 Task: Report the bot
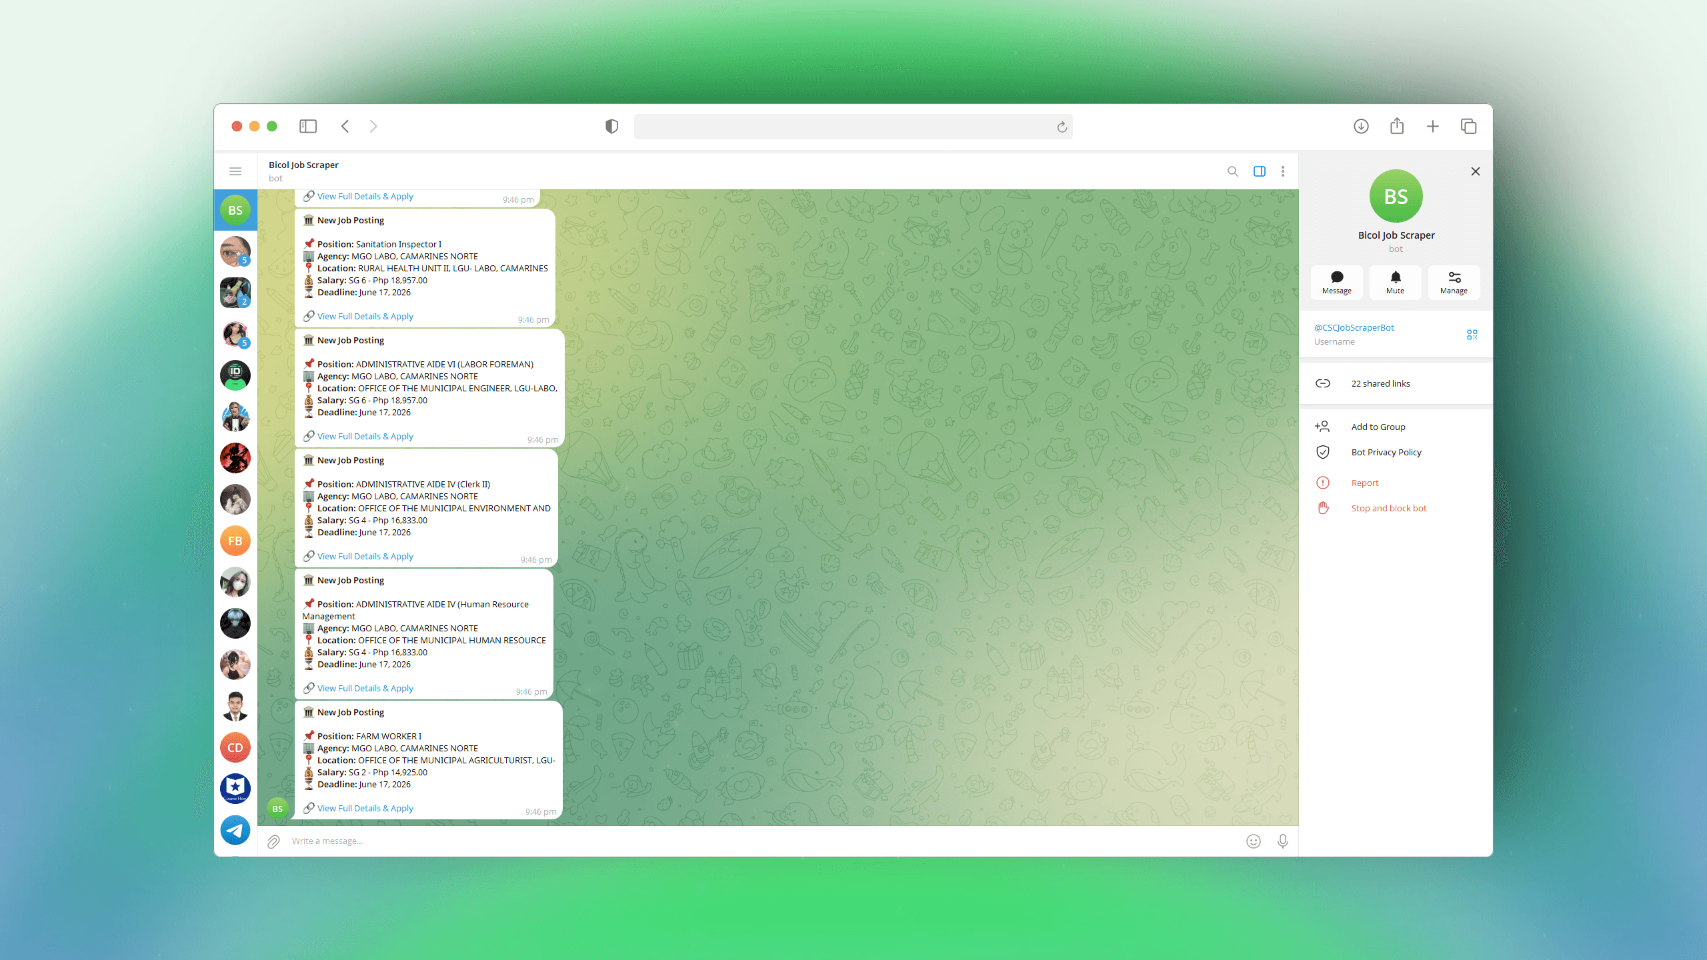click(1396, 483)
